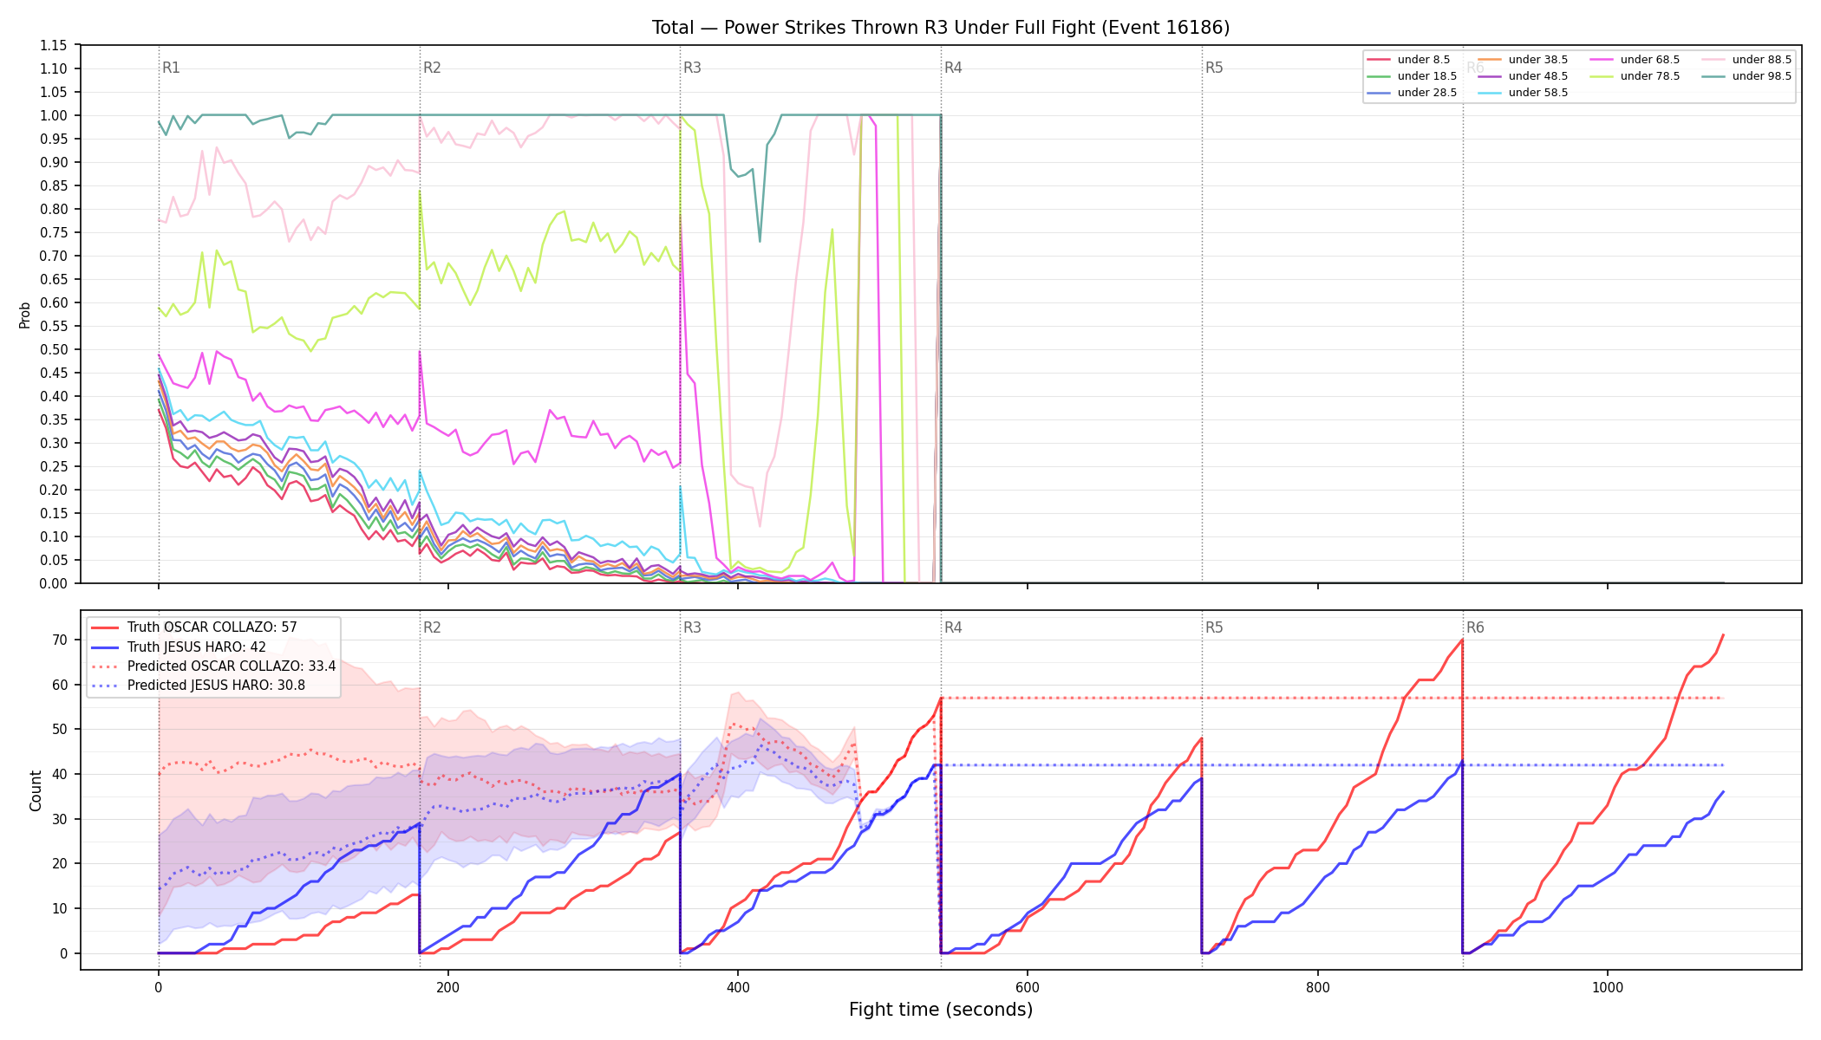1821x1040 pixels.
Task: Click the 30 tick on Count axis
Action: click(60, 819)
